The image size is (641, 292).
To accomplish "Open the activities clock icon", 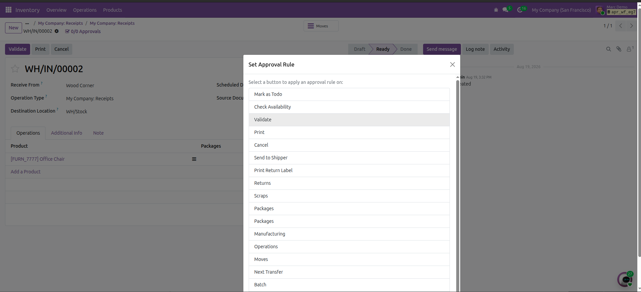I will point(520,10).
